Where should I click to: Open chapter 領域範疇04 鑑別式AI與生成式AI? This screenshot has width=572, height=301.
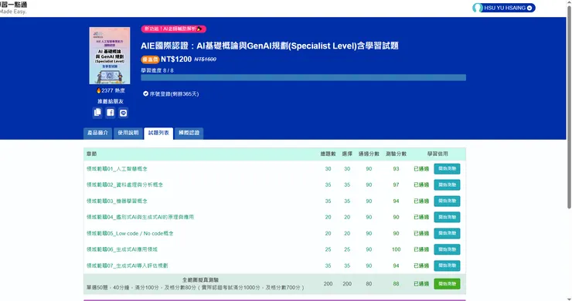(x=140, y=217)
